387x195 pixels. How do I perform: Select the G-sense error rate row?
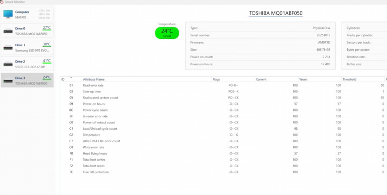223,116
